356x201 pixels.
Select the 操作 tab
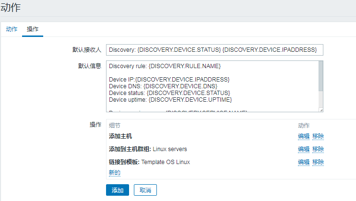click(x=33, y=29)
